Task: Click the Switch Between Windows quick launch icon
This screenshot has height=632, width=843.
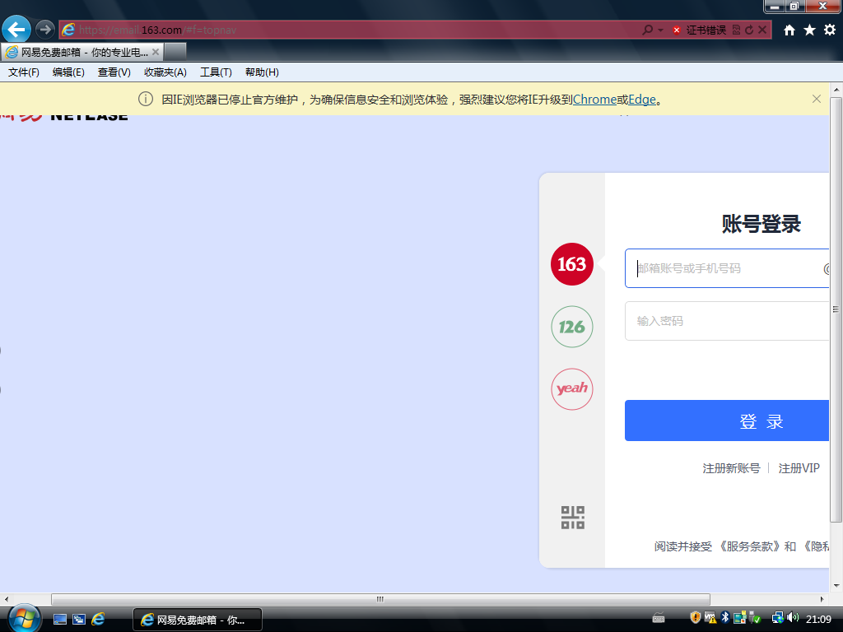Action: pyautogui.click(x=79, y=619)
